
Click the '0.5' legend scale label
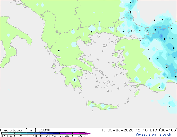pos(10,136)
